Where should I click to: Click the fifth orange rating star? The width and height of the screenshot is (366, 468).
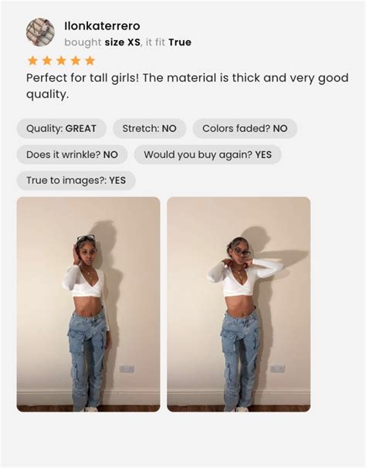[x=90, y=60]
